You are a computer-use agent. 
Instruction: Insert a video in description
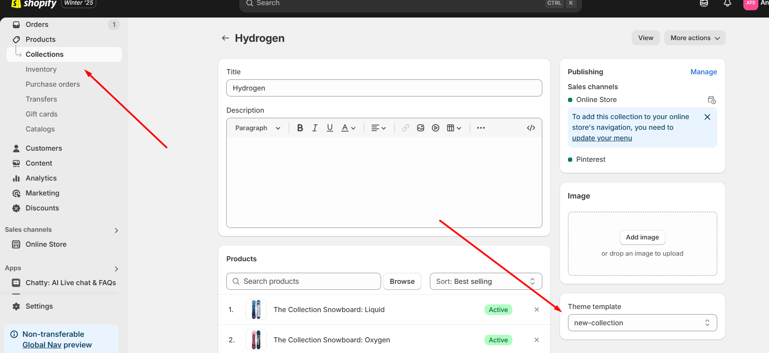[435, 128]
